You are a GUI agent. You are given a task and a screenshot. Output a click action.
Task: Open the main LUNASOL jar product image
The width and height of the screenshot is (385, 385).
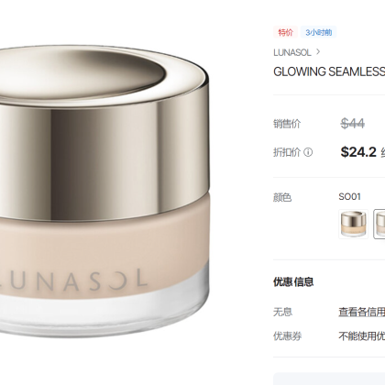point(104,192)
